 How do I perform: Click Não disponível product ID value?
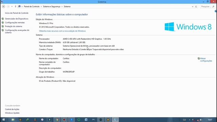[x=69, y=81]
